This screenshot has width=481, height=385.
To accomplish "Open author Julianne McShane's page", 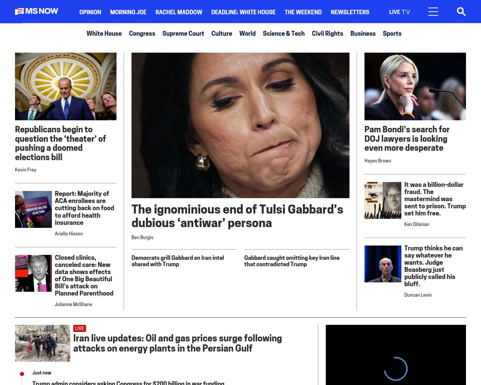I will tap(73, 305).
